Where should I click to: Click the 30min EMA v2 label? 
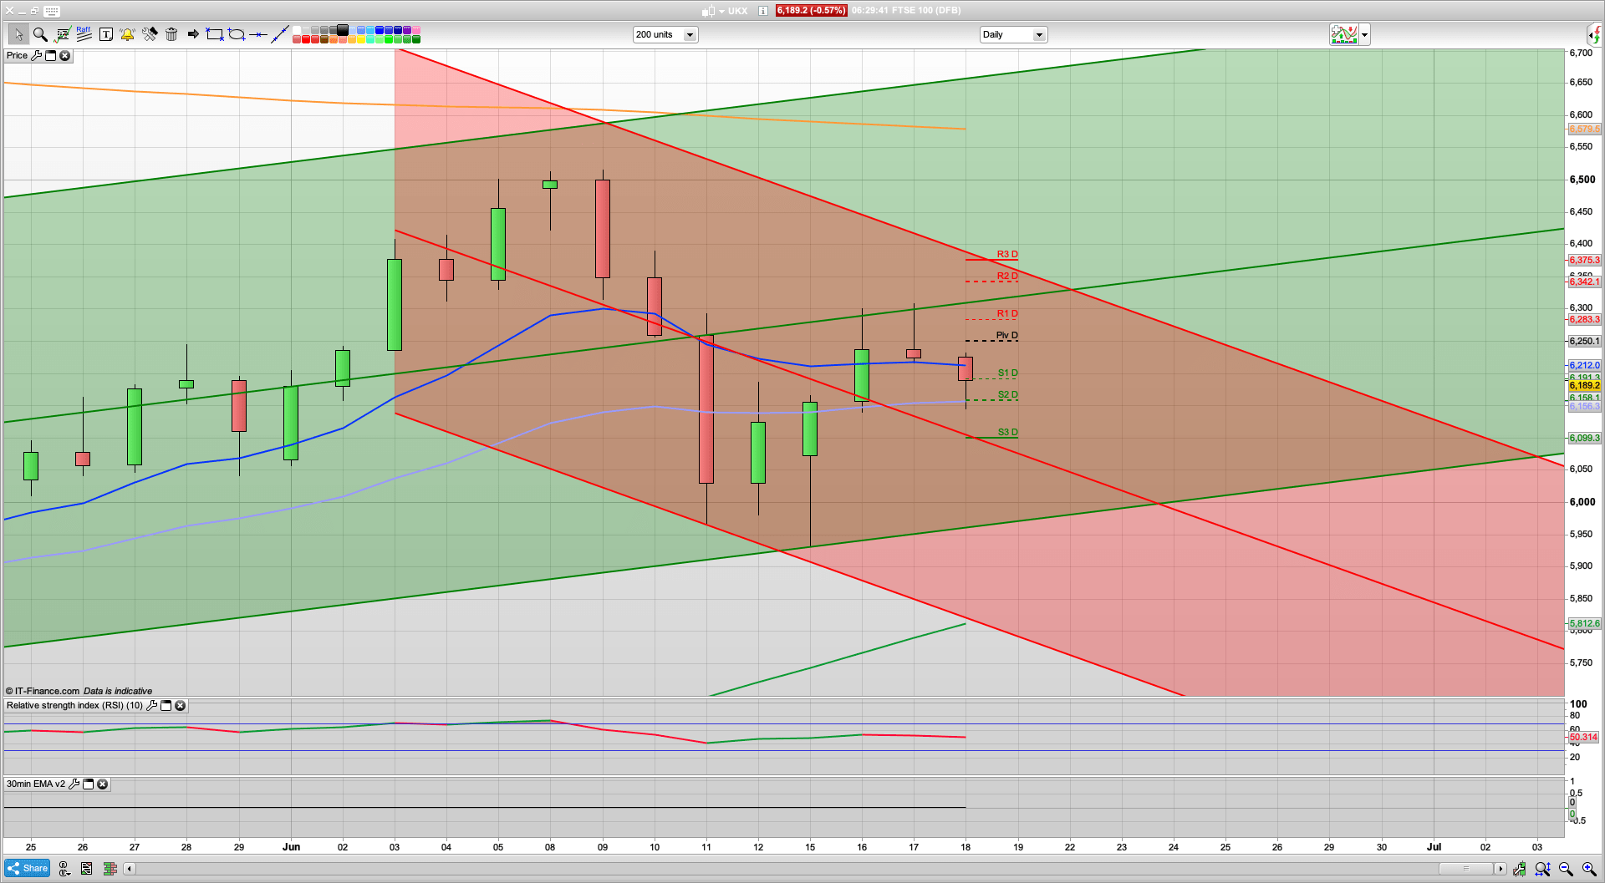[x=36, y=784]
